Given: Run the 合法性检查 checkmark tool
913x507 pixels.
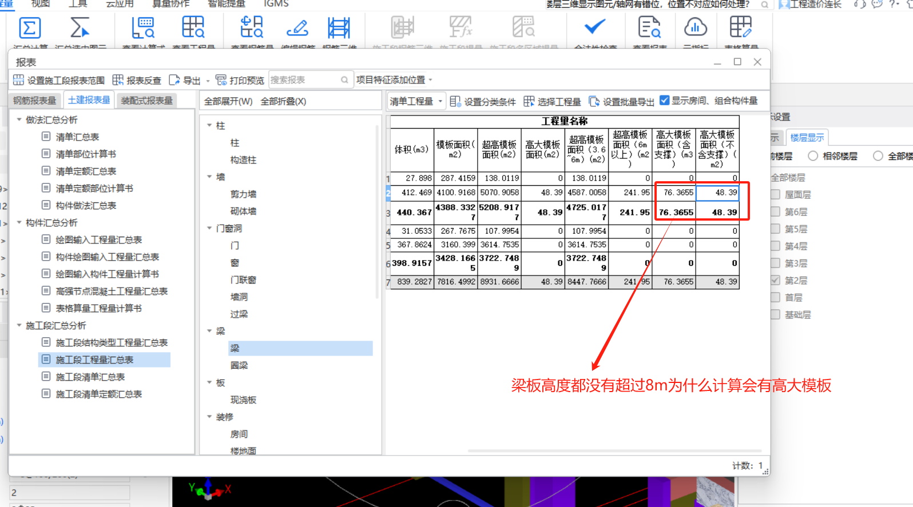Looking at the screenshot, I should pyautogui.click(x=594, y=27).
